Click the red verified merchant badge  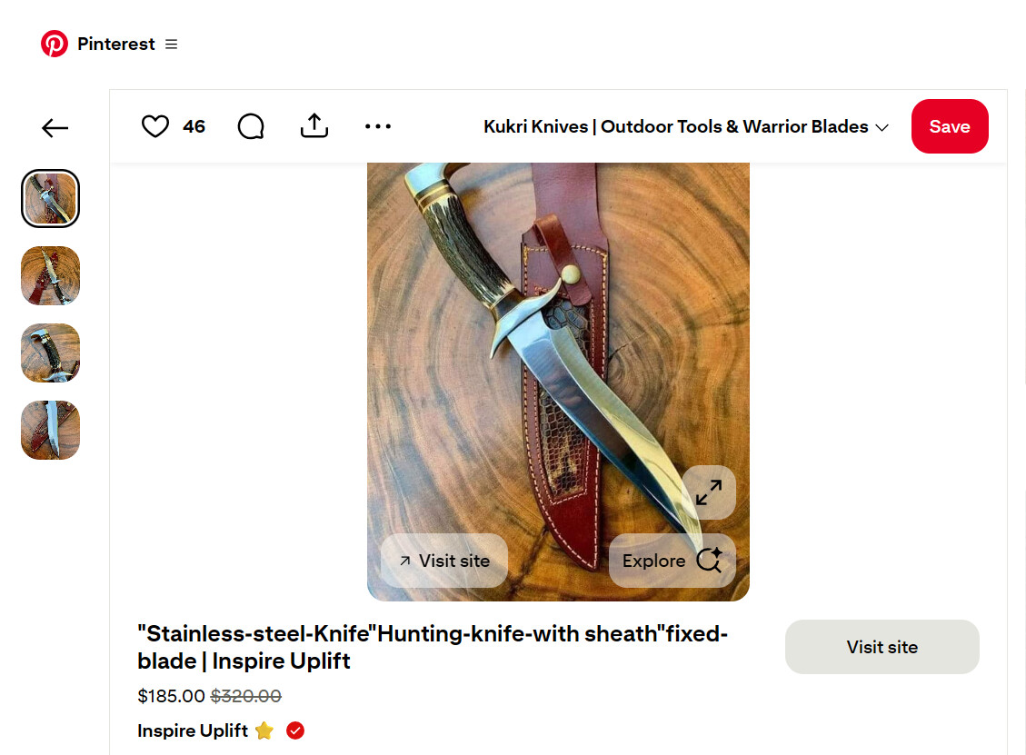[295, 730]
